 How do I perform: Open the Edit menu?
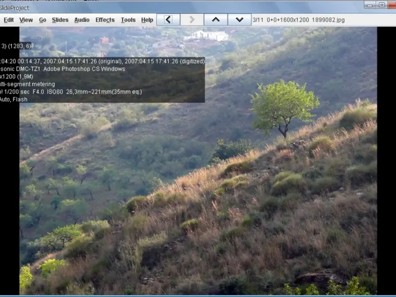point(8,20)
